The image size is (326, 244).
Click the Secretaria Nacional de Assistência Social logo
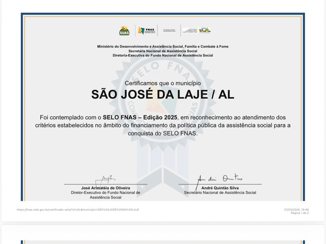coord(170,30)
